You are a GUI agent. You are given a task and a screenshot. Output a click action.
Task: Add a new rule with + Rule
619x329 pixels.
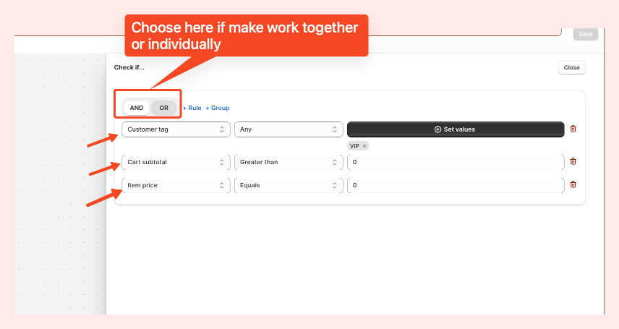click(192, 108)
